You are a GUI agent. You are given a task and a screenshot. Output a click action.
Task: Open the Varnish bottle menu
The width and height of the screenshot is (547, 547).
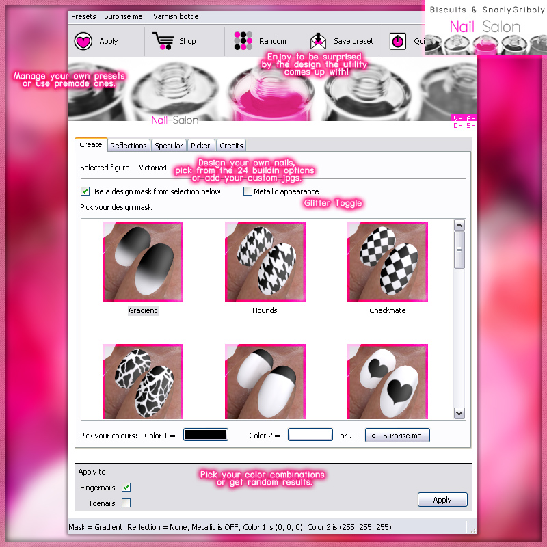[176, 16]
